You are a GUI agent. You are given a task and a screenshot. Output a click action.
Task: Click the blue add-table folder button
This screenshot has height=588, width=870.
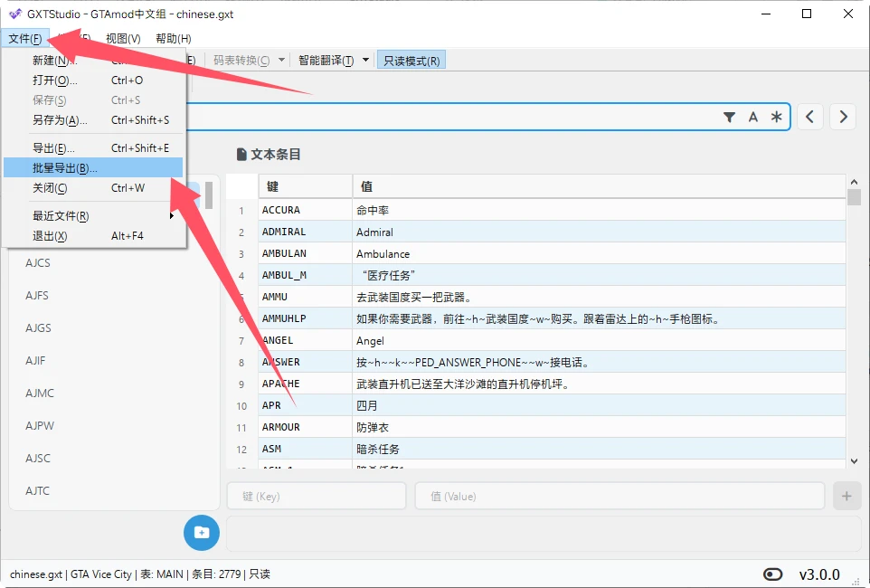pos(202,533)
